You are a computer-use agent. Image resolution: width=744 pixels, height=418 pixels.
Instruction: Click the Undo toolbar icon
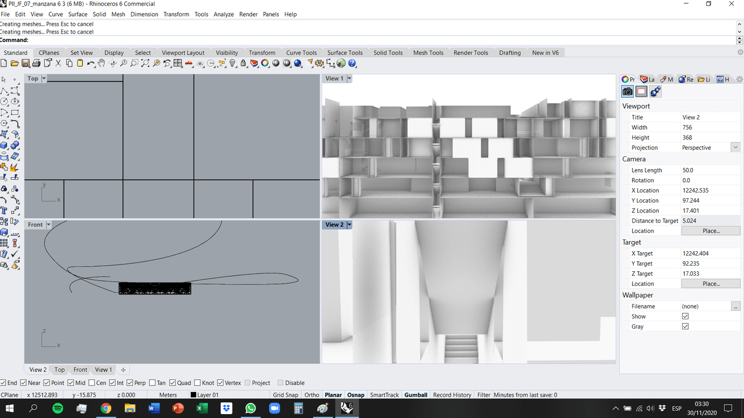click(90, 63)
